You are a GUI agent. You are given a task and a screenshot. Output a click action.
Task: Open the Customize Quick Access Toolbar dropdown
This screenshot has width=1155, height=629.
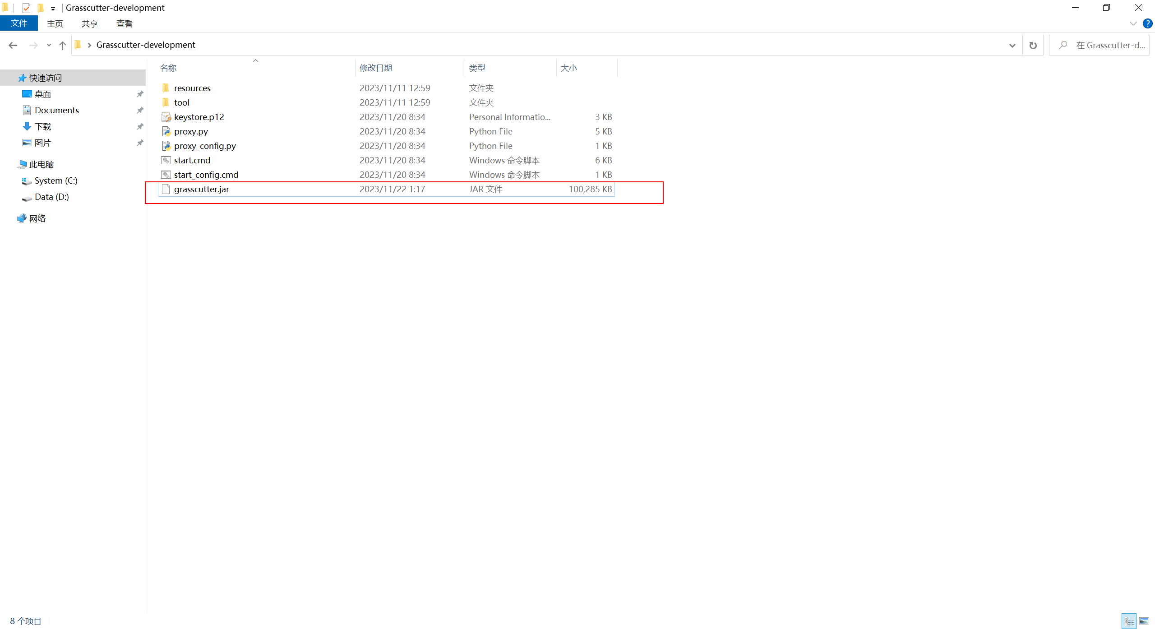click(53, 9)
